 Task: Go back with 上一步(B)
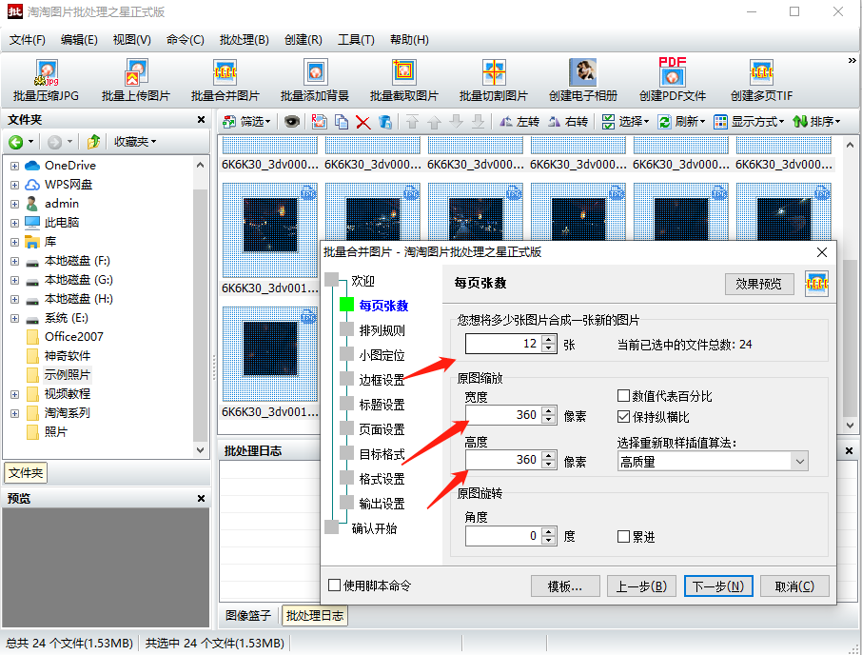pyautogui.click(x=641, y=586)
